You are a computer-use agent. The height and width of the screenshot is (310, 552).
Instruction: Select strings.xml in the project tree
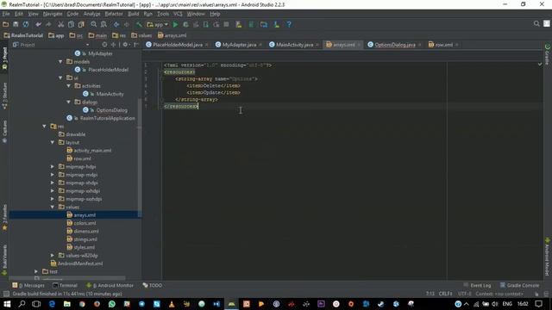tap(85, 239)
